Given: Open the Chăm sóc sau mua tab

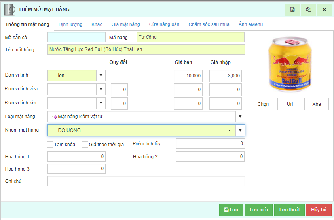Looking at the screenshot, I should (209, 24).
